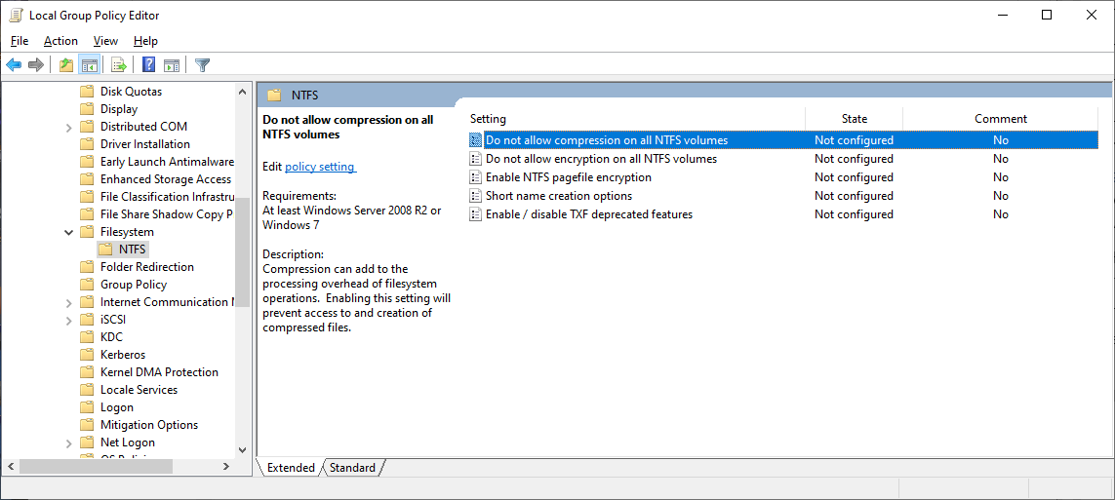The height and width of the screenshot is (500, 1115).
Task: Click tree scrollbar up arrow
Action: point(242,91)
